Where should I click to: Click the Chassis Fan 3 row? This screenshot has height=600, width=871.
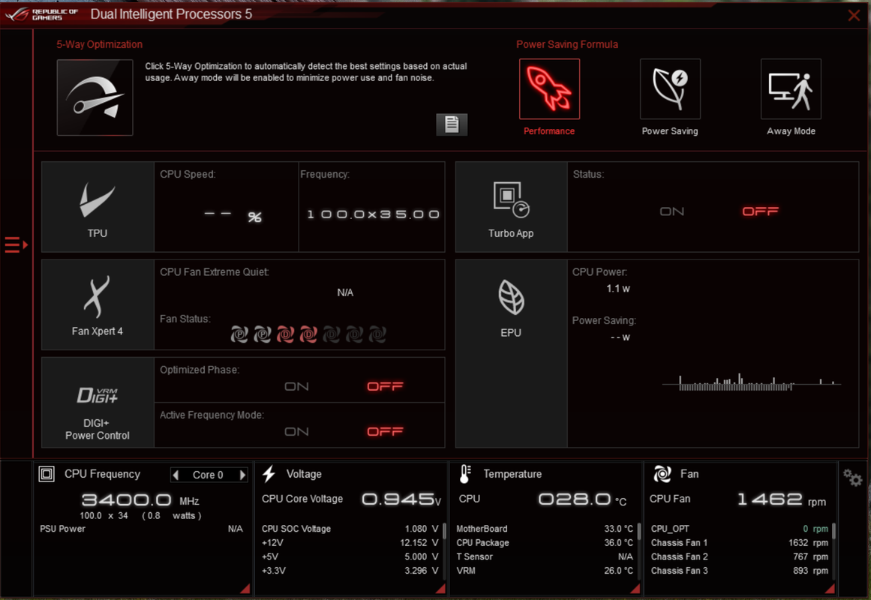tap(740, 571)
